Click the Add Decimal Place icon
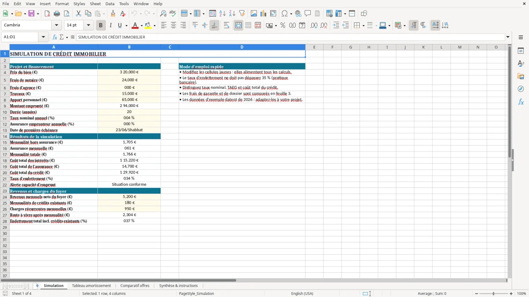Screen dimensions: 529x297 314,26
